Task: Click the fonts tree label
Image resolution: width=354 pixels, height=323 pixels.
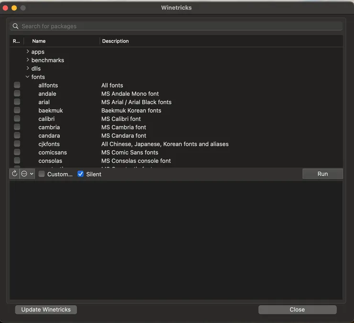Action: [x=38, y=77]
